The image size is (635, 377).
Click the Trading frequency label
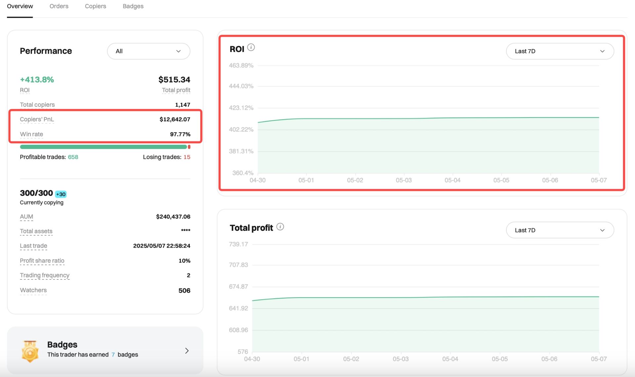pyautogui.click(x=45, y=275)
